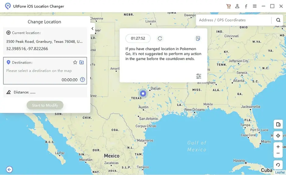The image size is (286, 175).
Task: Click the Start to Modify button
Action: (x=45, y=105)
